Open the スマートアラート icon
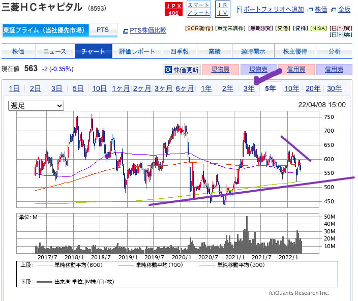Screen dimensions: 358x301 pos(199,9)
